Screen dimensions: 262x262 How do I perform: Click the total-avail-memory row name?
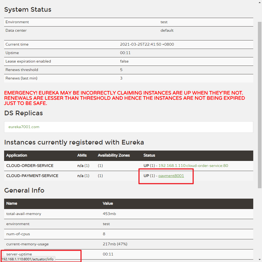[24, 214]
